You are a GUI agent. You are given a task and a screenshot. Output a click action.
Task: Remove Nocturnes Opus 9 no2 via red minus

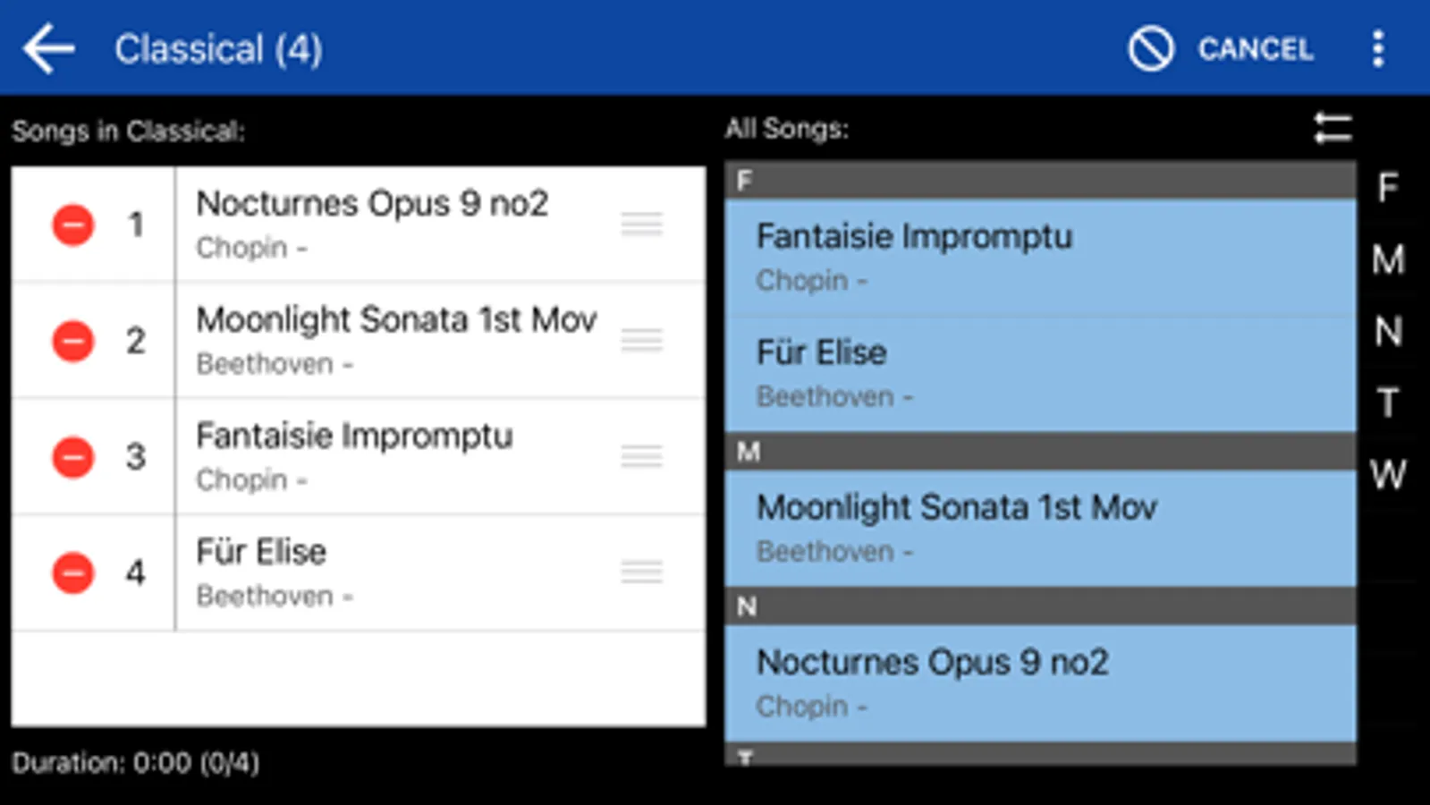(x=73, y=225)
